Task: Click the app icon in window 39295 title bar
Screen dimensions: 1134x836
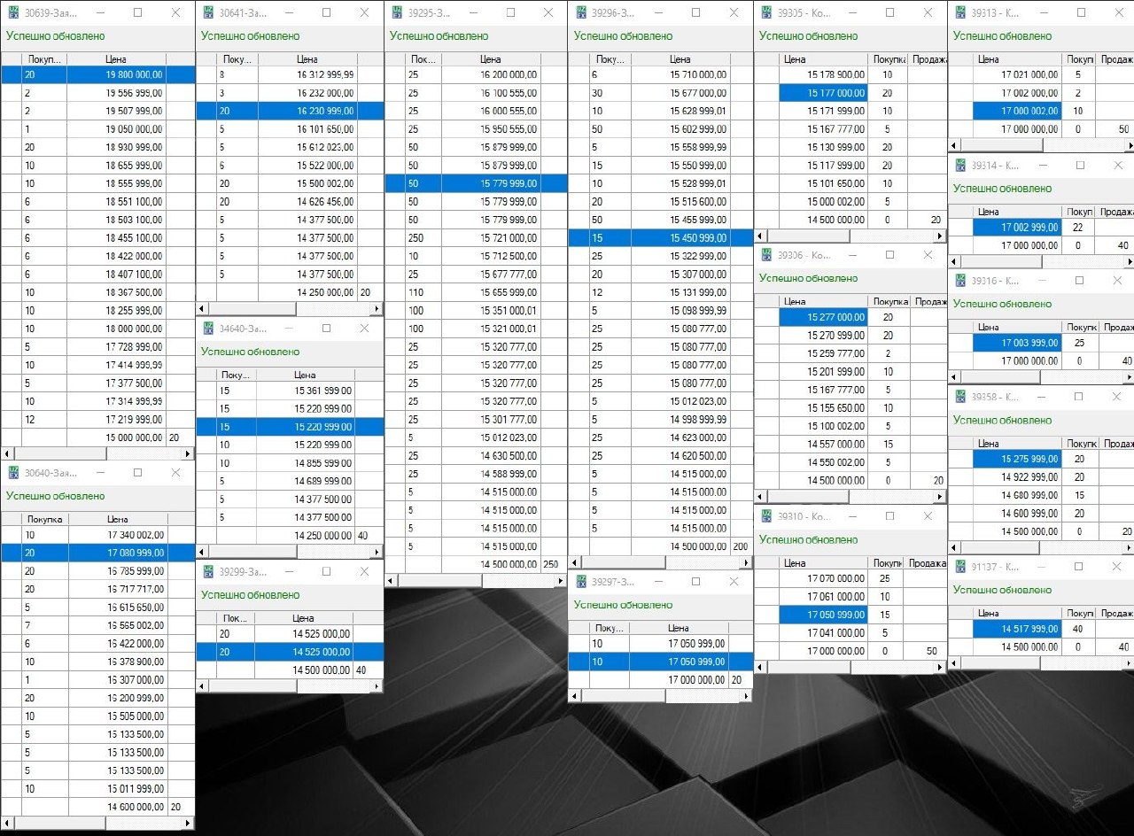Action: (396, 13)
